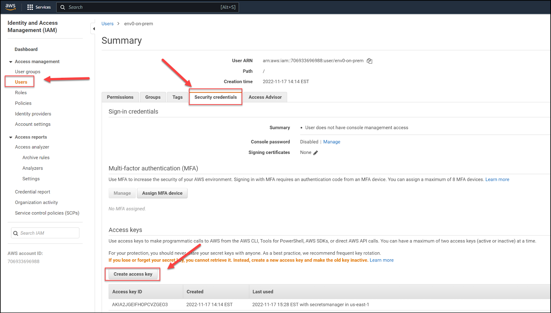Click the creation time 2022-11-17 14:14 EST in Summary

[x=286, y=82]
